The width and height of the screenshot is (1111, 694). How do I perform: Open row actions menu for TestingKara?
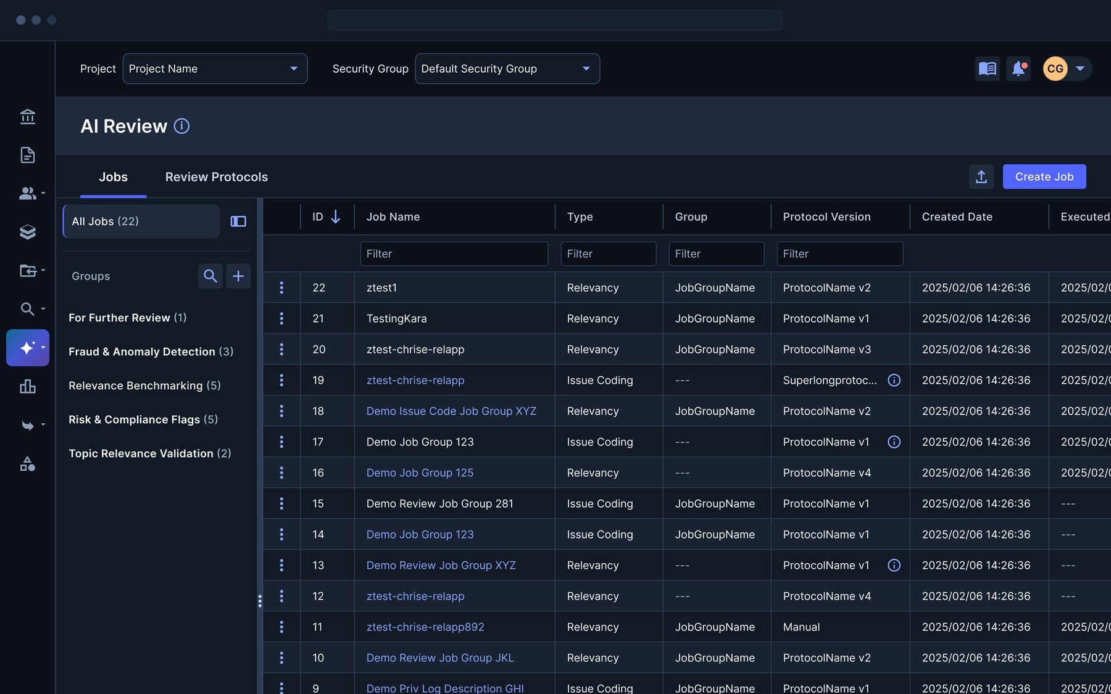(x=281, y=318)
